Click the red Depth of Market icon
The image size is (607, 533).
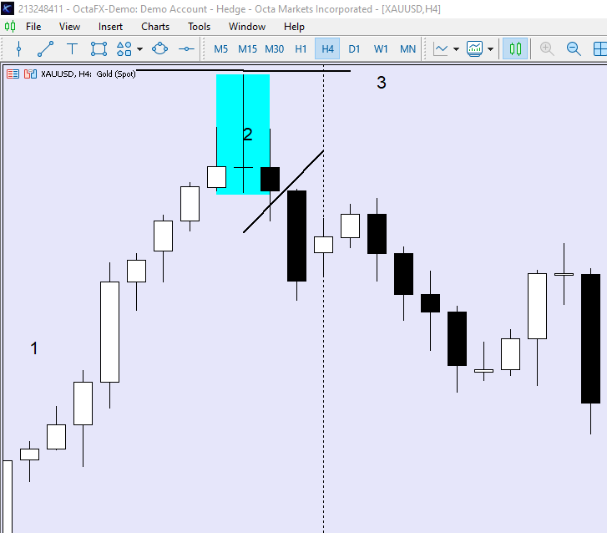point(13,74)
